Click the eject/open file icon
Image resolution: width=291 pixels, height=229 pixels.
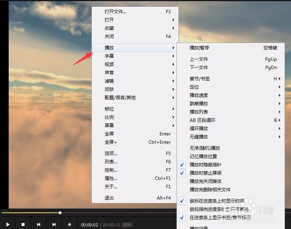(x=70, y=224)
